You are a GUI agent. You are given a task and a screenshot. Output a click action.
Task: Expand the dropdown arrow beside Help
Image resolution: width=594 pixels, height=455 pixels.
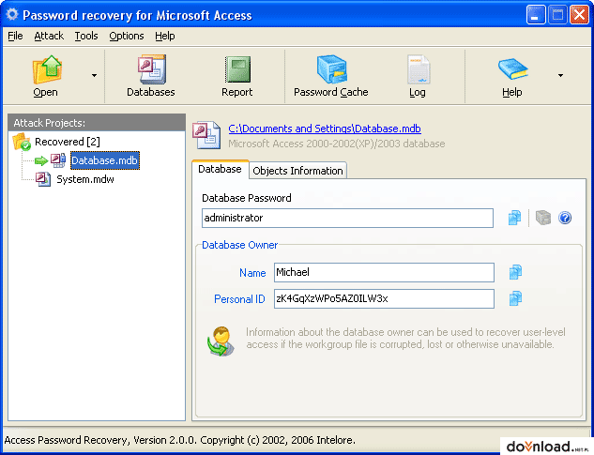coord(560,75)
